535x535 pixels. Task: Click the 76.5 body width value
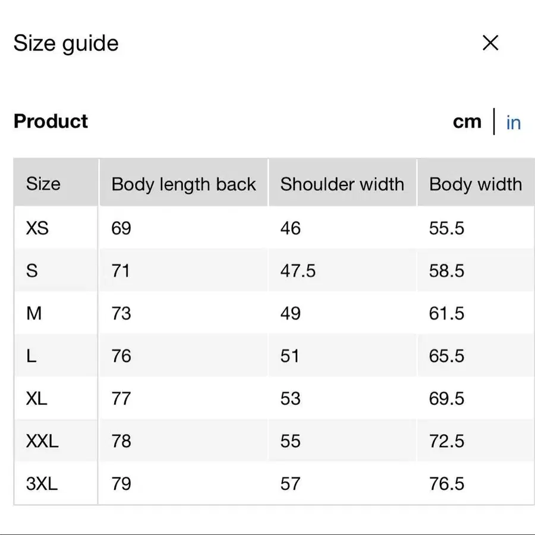tap(446, 484)
